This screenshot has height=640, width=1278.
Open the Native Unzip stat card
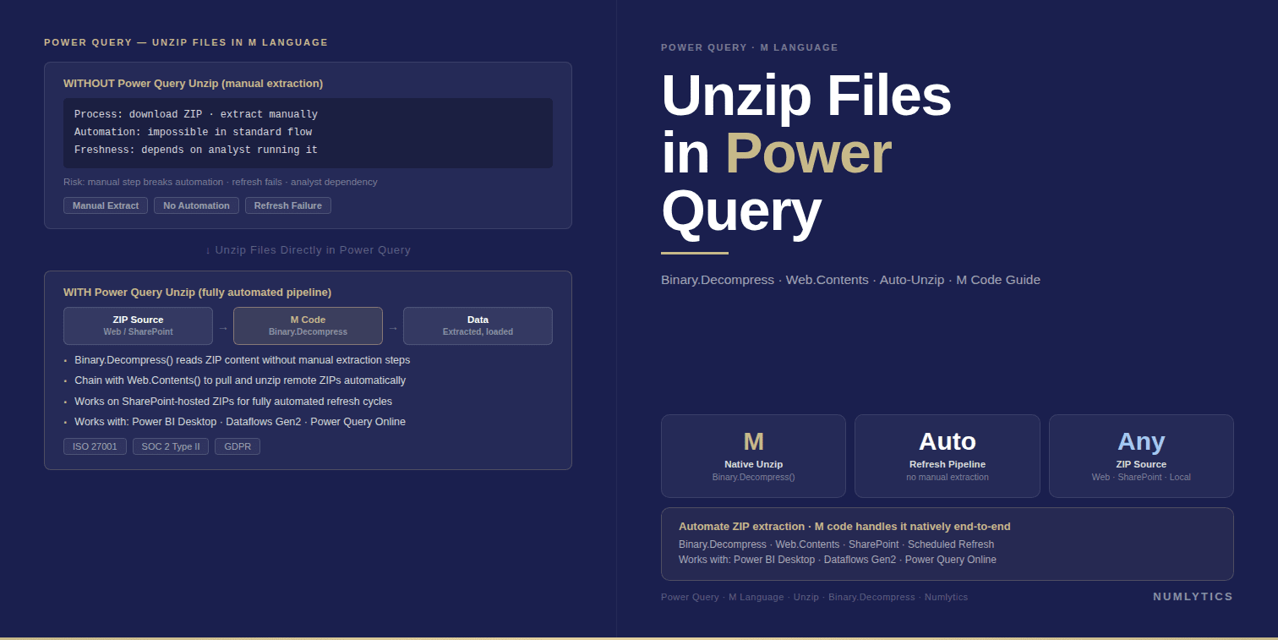point(753,456)
